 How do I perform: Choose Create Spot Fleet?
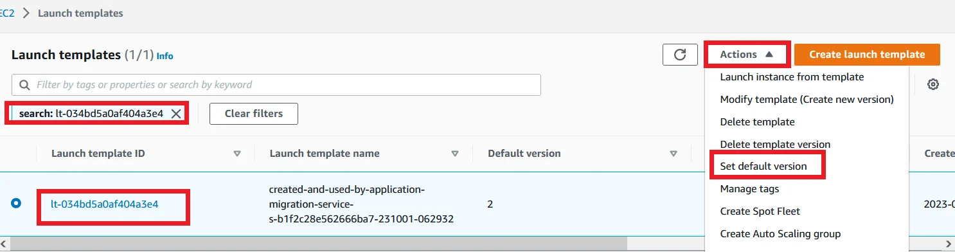click(x=760, y=211)
